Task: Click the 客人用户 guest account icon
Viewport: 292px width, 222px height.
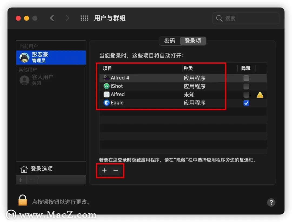Action: pyautogui.click(x=24, y=79)
